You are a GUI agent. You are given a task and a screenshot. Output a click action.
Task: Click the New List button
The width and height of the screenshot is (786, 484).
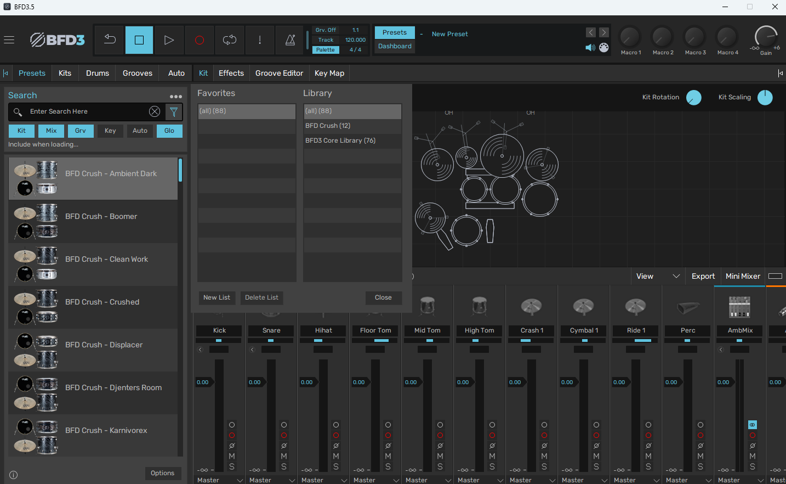tap(217, 297)
